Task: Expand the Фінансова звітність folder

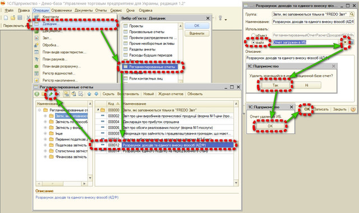Action: point(45,157)
